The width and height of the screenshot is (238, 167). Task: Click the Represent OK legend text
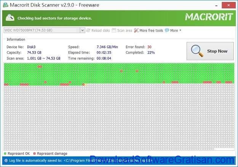point(19,154)
